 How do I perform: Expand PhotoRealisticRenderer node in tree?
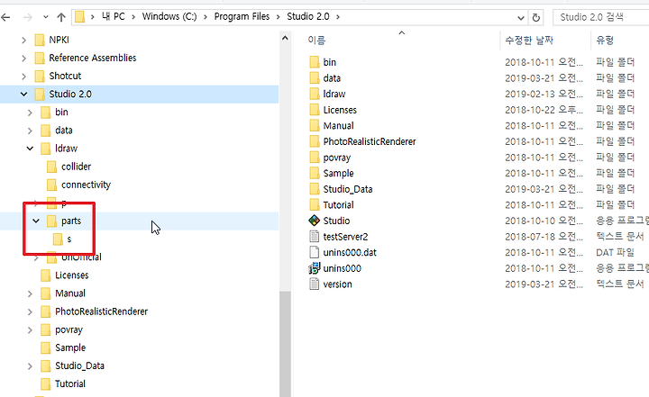coord(30,311)
